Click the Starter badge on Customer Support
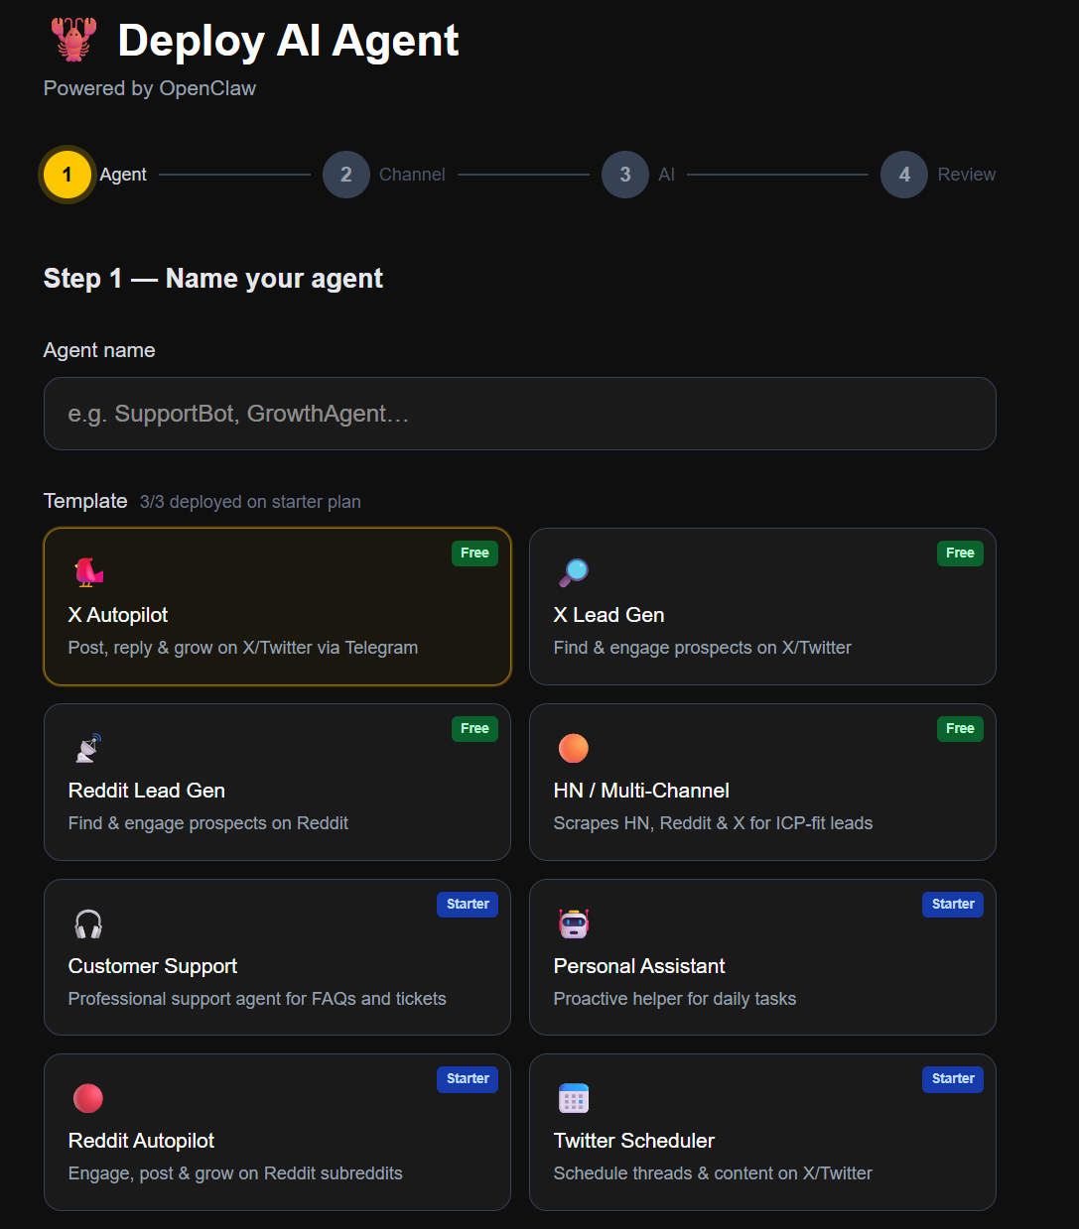The width and height of the screenshot is (1079, 1229). pos(468,905)
